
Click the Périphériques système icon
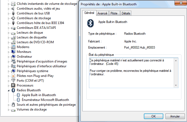click(13, 71)
